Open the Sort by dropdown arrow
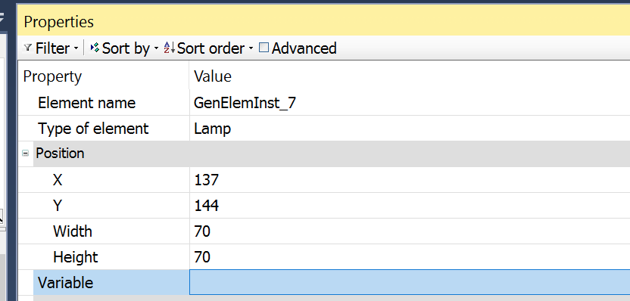The width and height of the screenshot is (630, 301). click(156, 48)
